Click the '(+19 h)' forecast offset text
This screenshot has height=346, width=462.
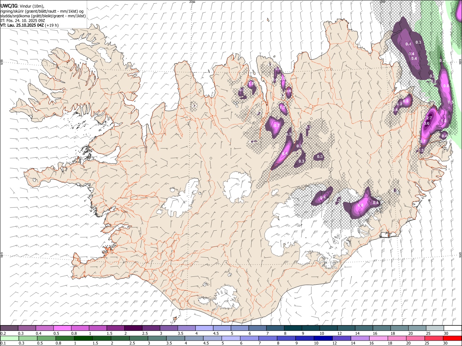[x=52, y=25]
